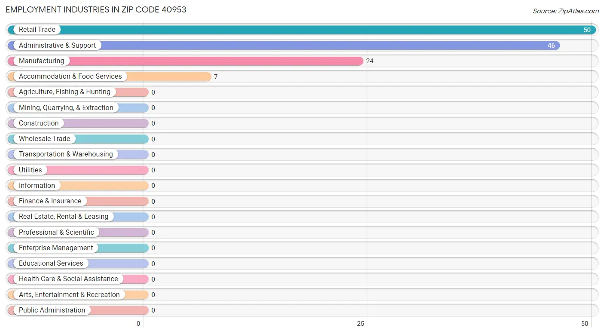This screenshot has height=334, width=604.
Task: Select Accommodation & Food Services label
Action: (70, 77)
